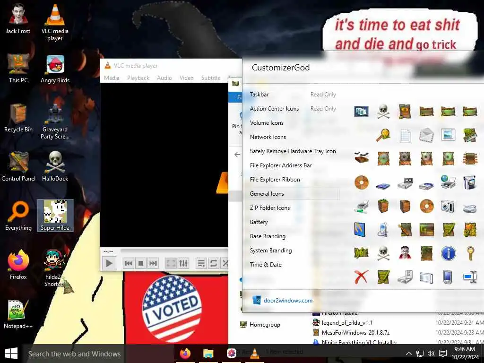The image size is (484, 363).
Task: Select the printer with globe icon
Action: tap(448, 182)
